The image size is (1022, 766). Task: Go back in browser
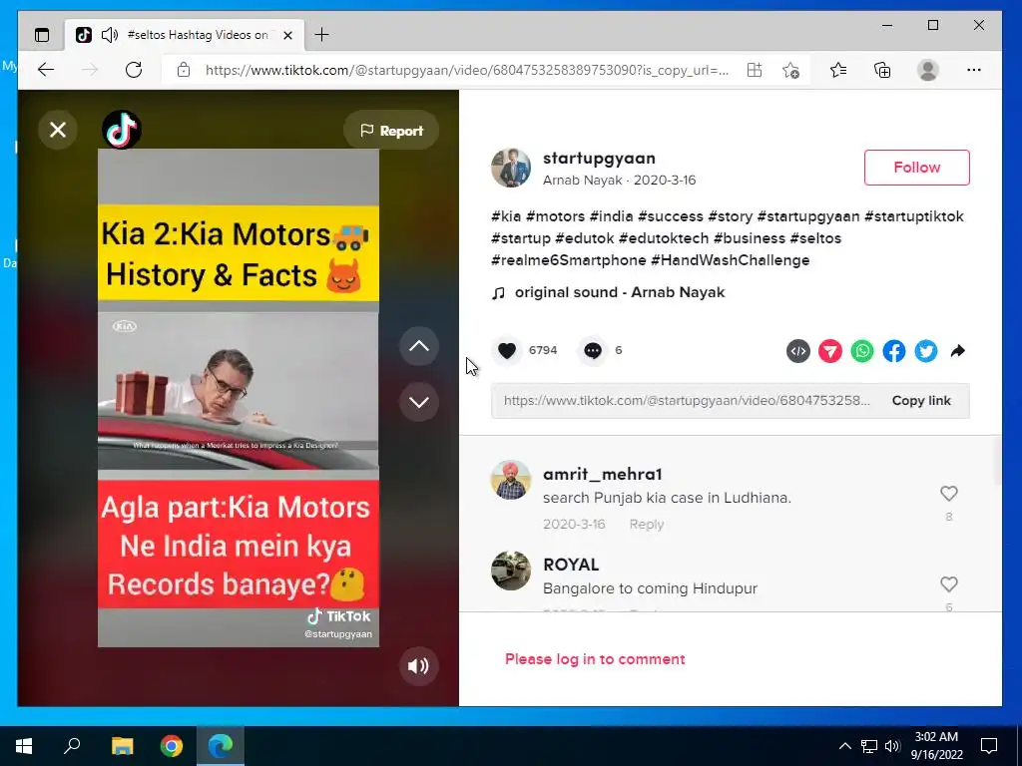(46, 70)
